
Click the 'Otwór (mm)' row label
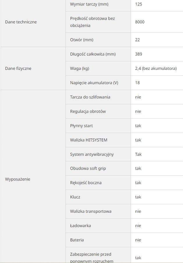coord(82,40)
